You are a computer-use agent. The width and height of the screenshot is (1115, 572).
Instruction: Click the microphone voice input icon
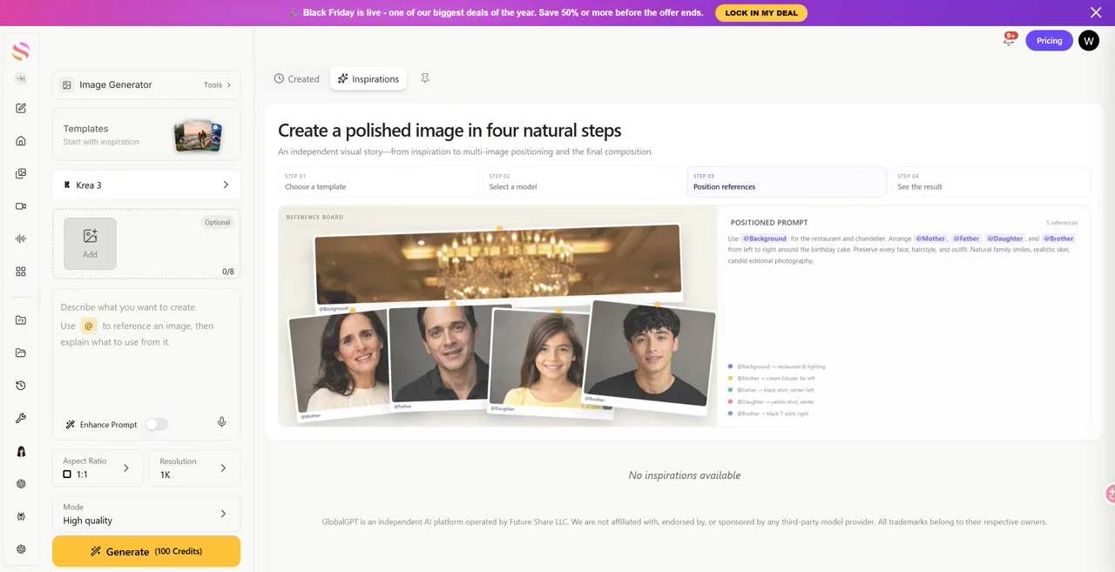(x=222, y=422)
